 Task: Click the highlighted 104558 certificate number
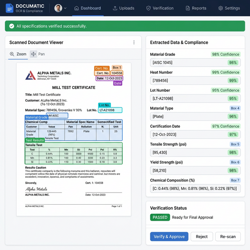tap(117, 73)
